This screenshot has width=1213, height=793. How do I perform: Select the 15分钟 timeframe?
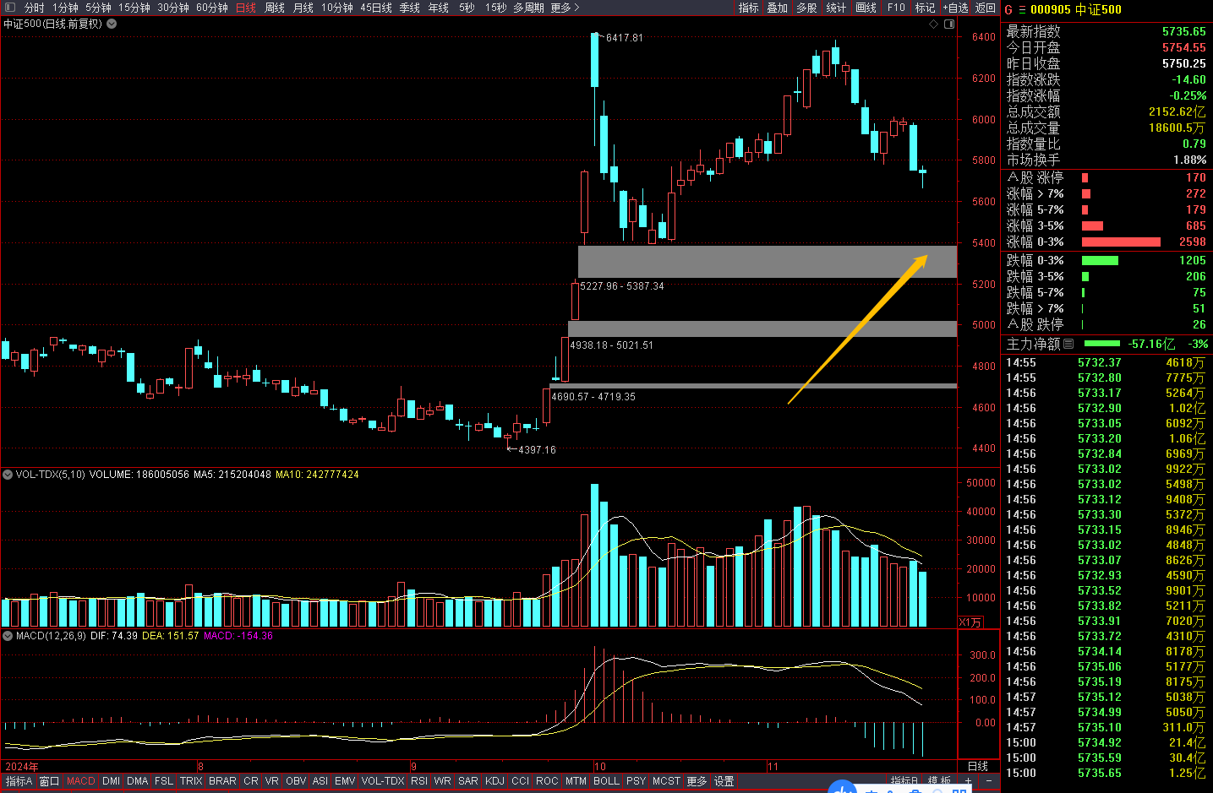134,8
